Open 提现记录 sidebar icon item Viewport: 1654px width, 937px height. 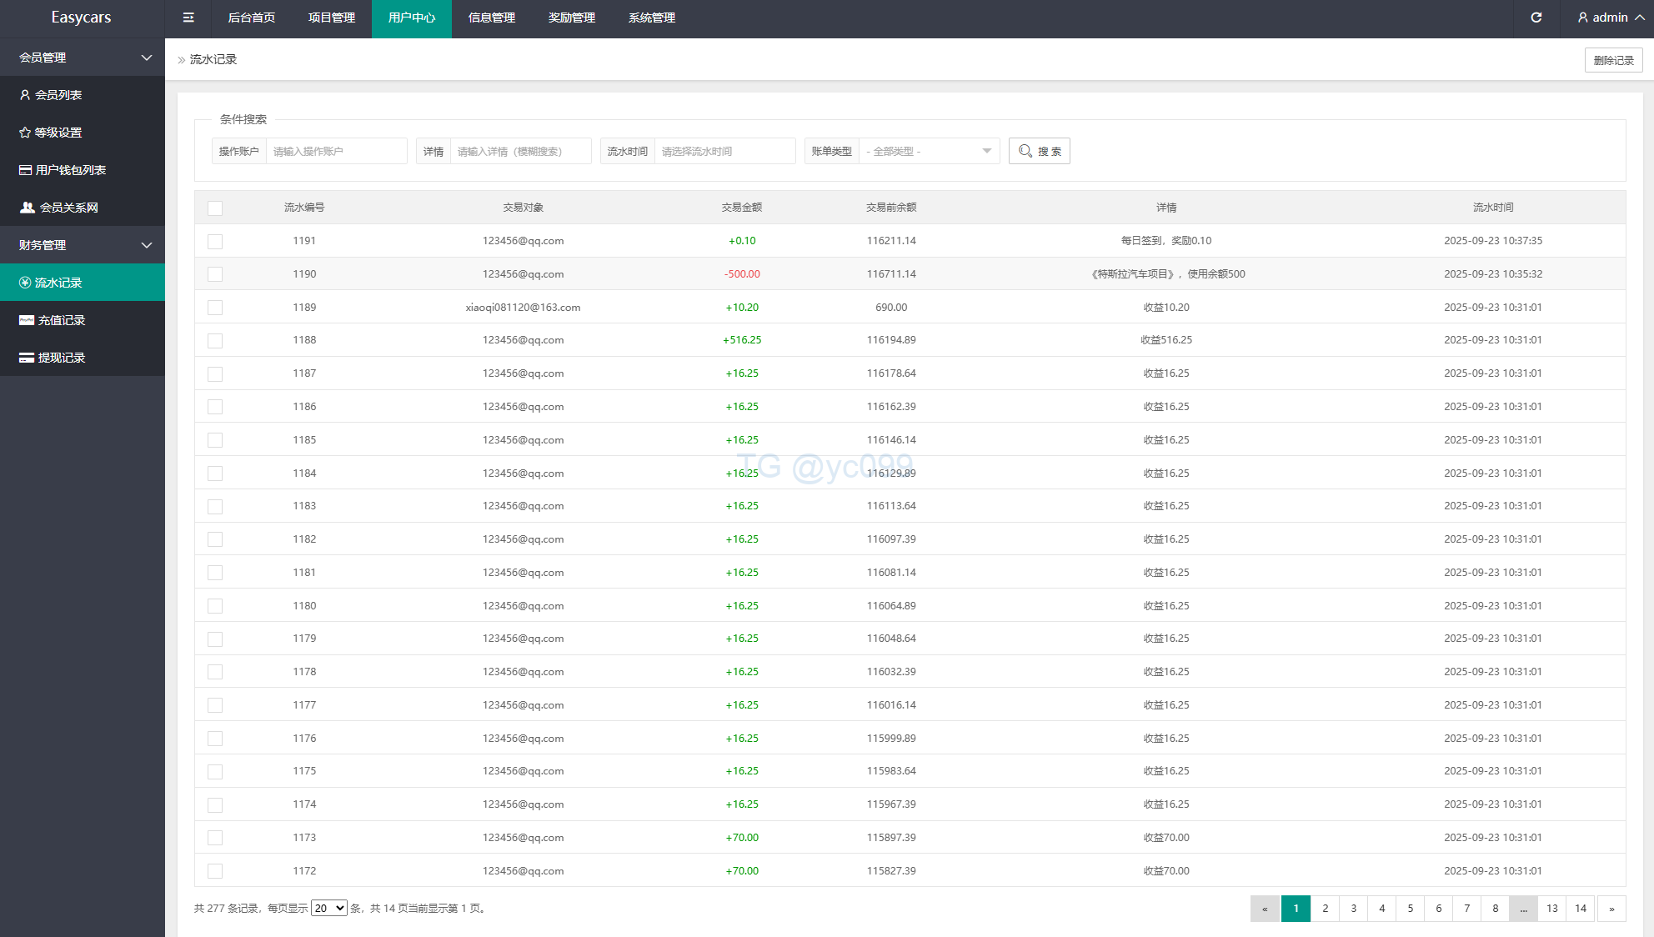27,358
